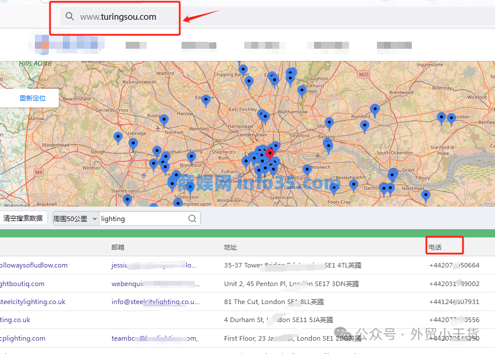The height and width of the screenshot is (354, 495).
Task: Select the blue pin near Chipping Barnet
Action: 243,70
